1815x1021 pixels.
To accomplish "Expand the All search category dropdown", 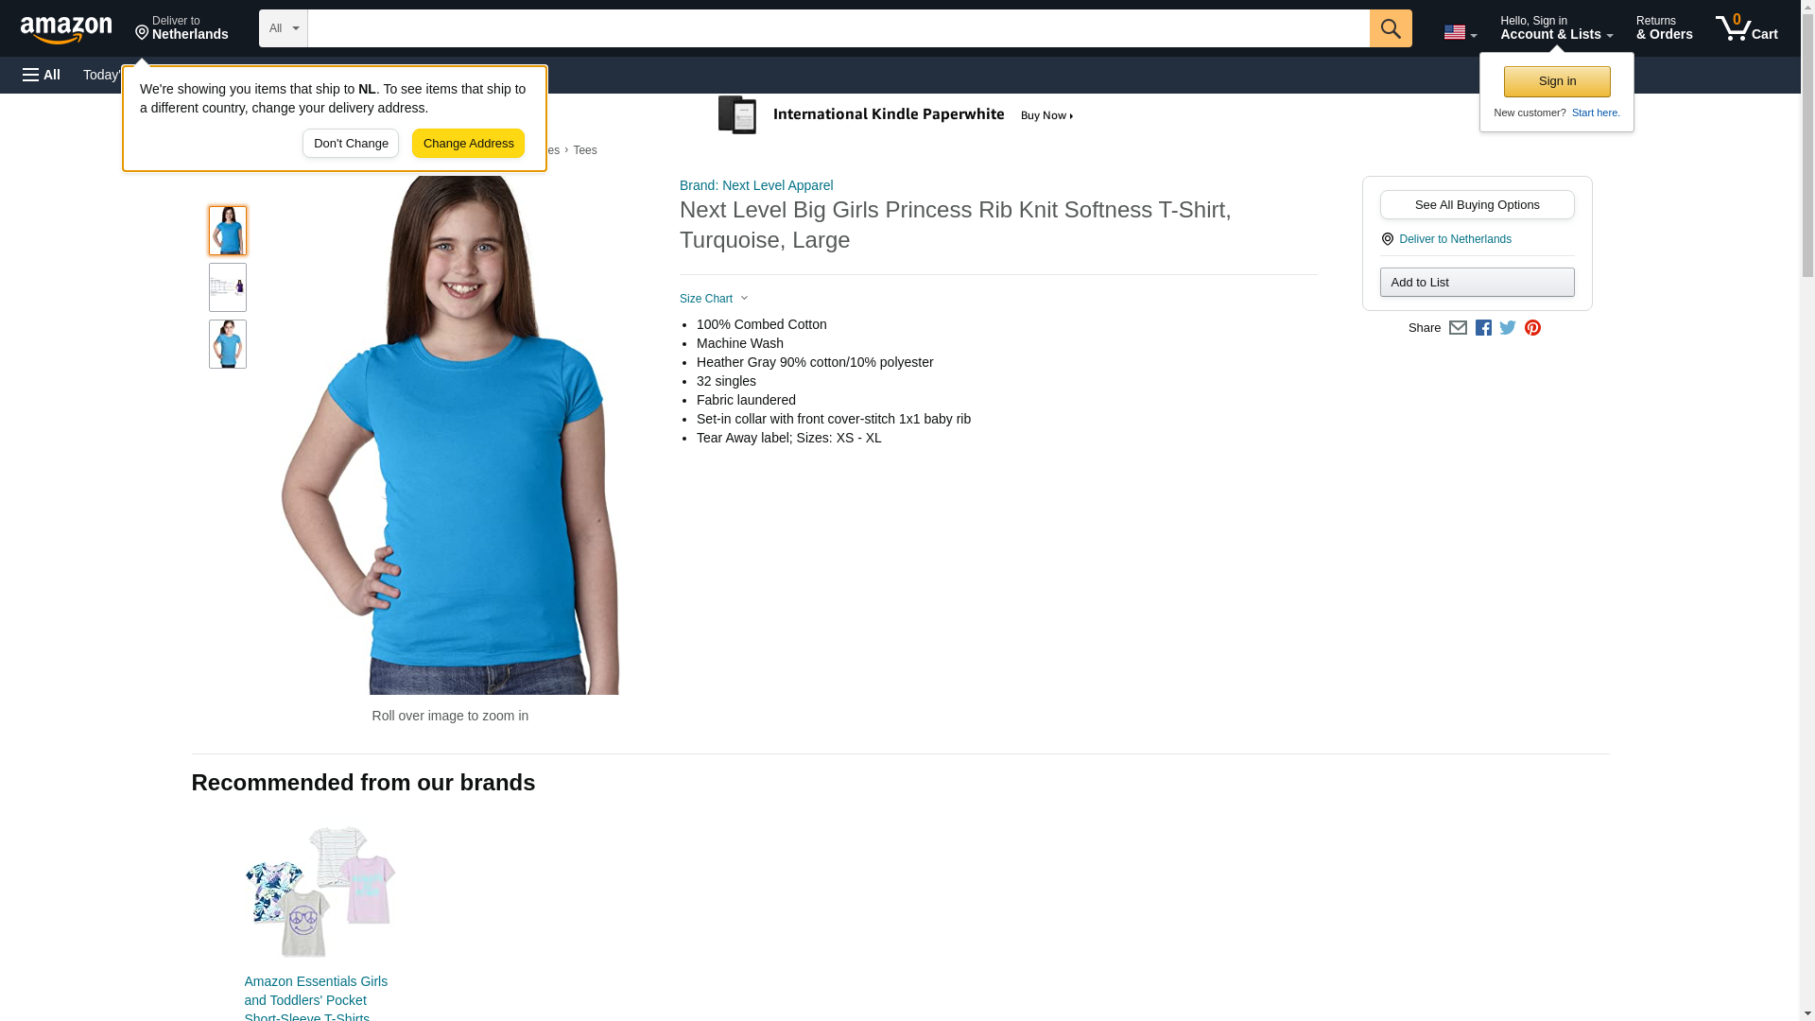I will [x=283, y=28].
